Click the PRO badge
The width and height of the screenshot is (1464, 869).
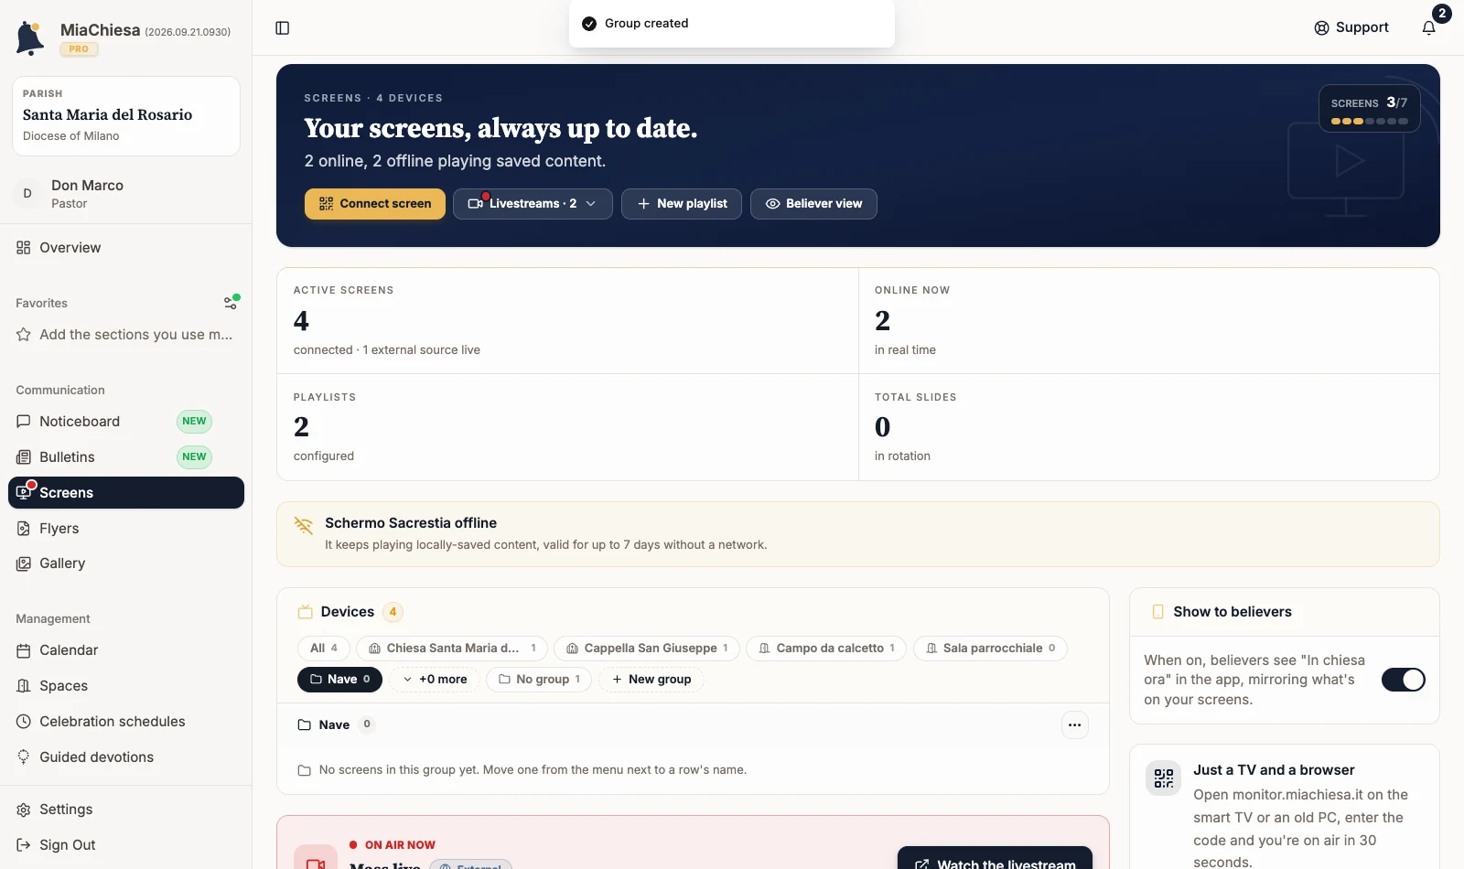point(80,49)
